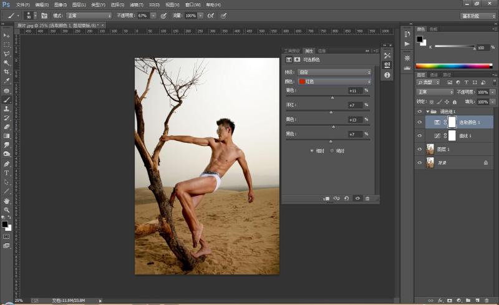Click the delete adjustment trash icon in Properties
This screenshot has height=305, width=499.
(367, 198)
